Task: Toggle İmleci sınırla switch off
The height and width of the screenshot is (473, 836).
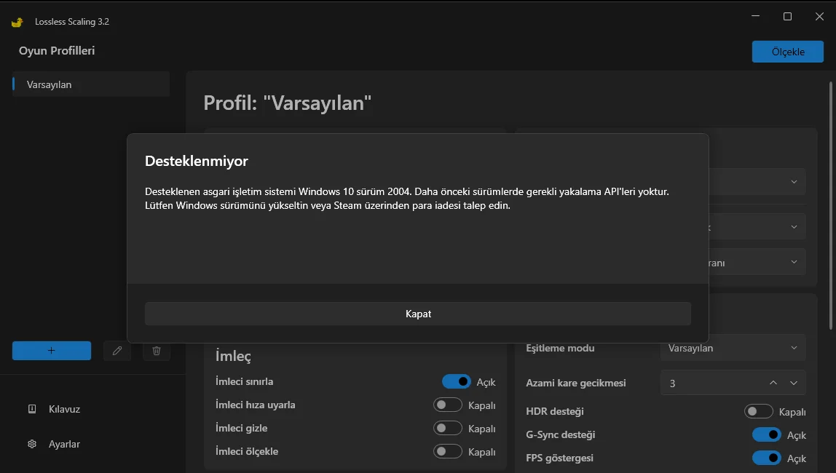Action: pos(457,381)
